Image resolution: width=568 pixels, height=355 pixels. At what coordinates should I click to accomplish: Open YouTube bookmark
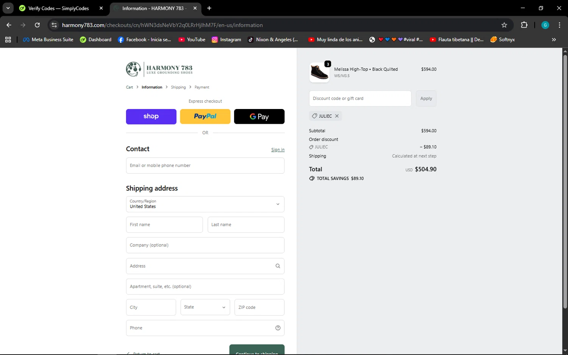[192, 39]
